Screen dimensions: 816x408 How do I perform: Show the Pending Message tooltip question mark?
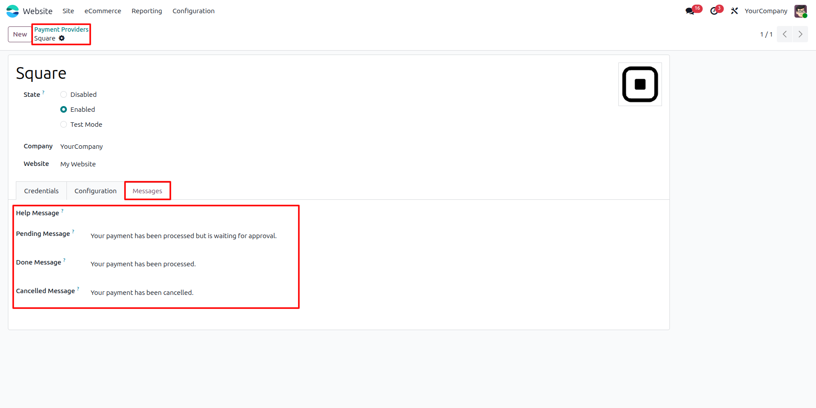click(73, 231)
